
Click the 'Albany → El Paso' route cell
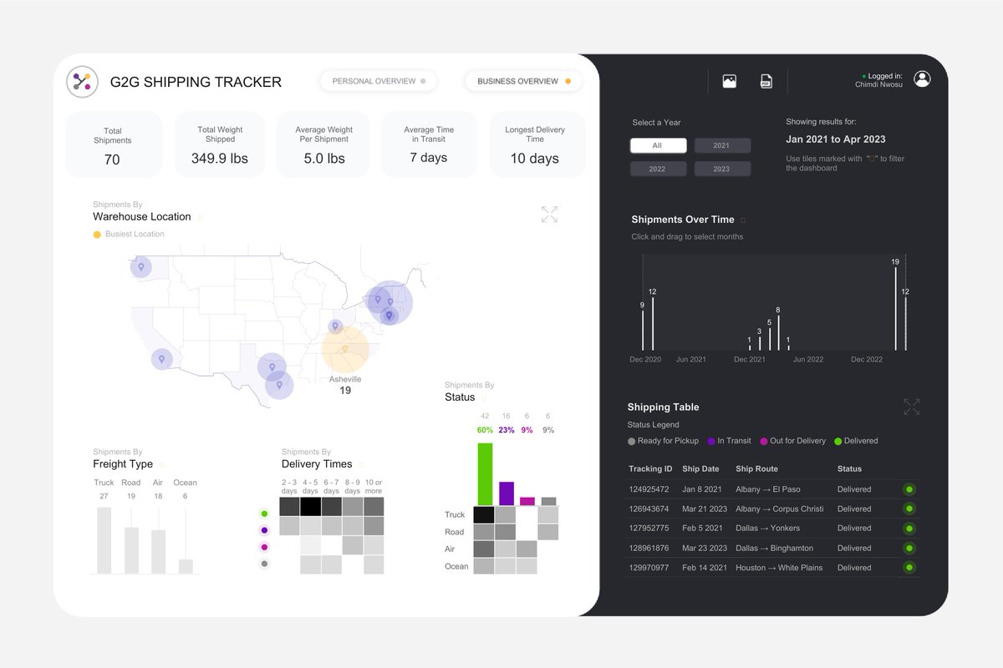tap(768, 489)
